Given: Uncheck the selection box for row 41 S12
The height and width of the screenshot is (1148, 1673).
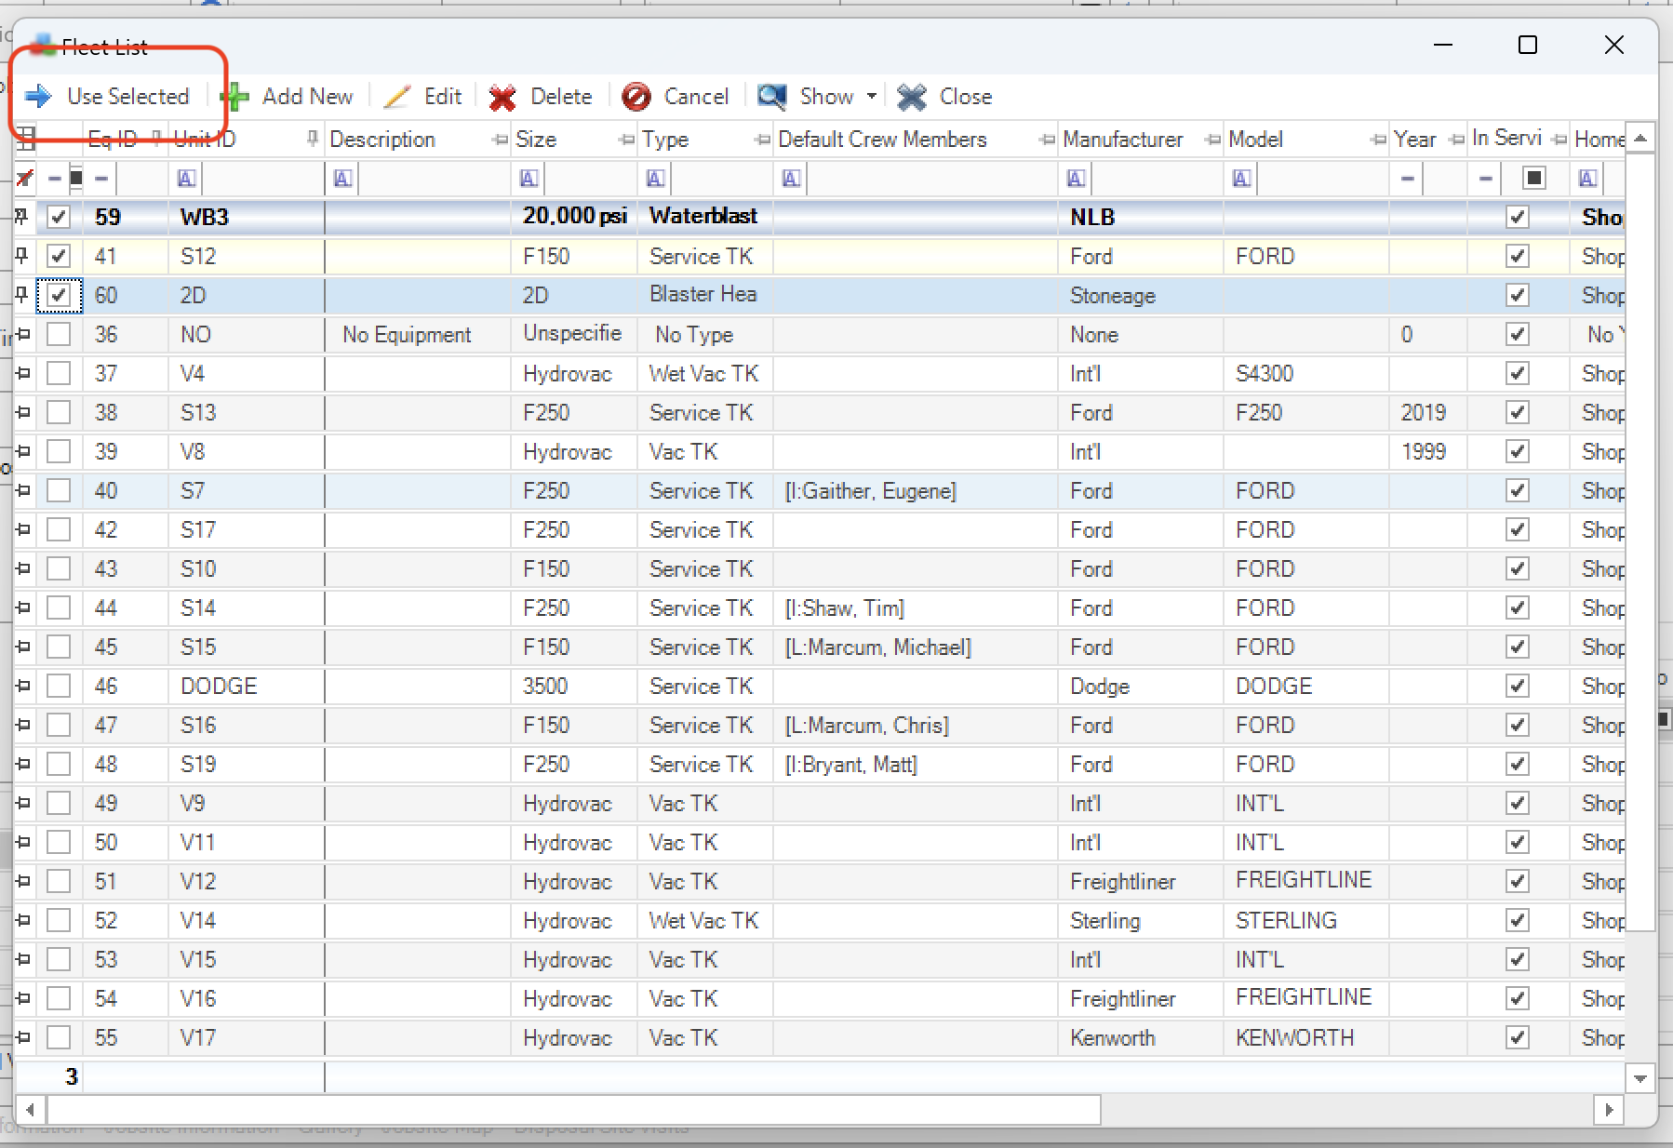Looking at the screenshot, I should [x=59, y=256].
